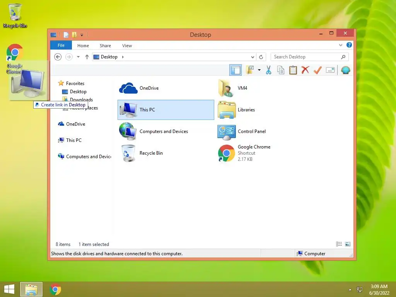
Task: Click the envelope Email icon
Action: pos(330,70)
